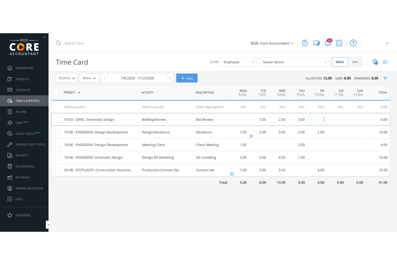This screenshot has height=265, width=397.
Task: Open the filter icon above the timesheet
Action: [385, 78]
